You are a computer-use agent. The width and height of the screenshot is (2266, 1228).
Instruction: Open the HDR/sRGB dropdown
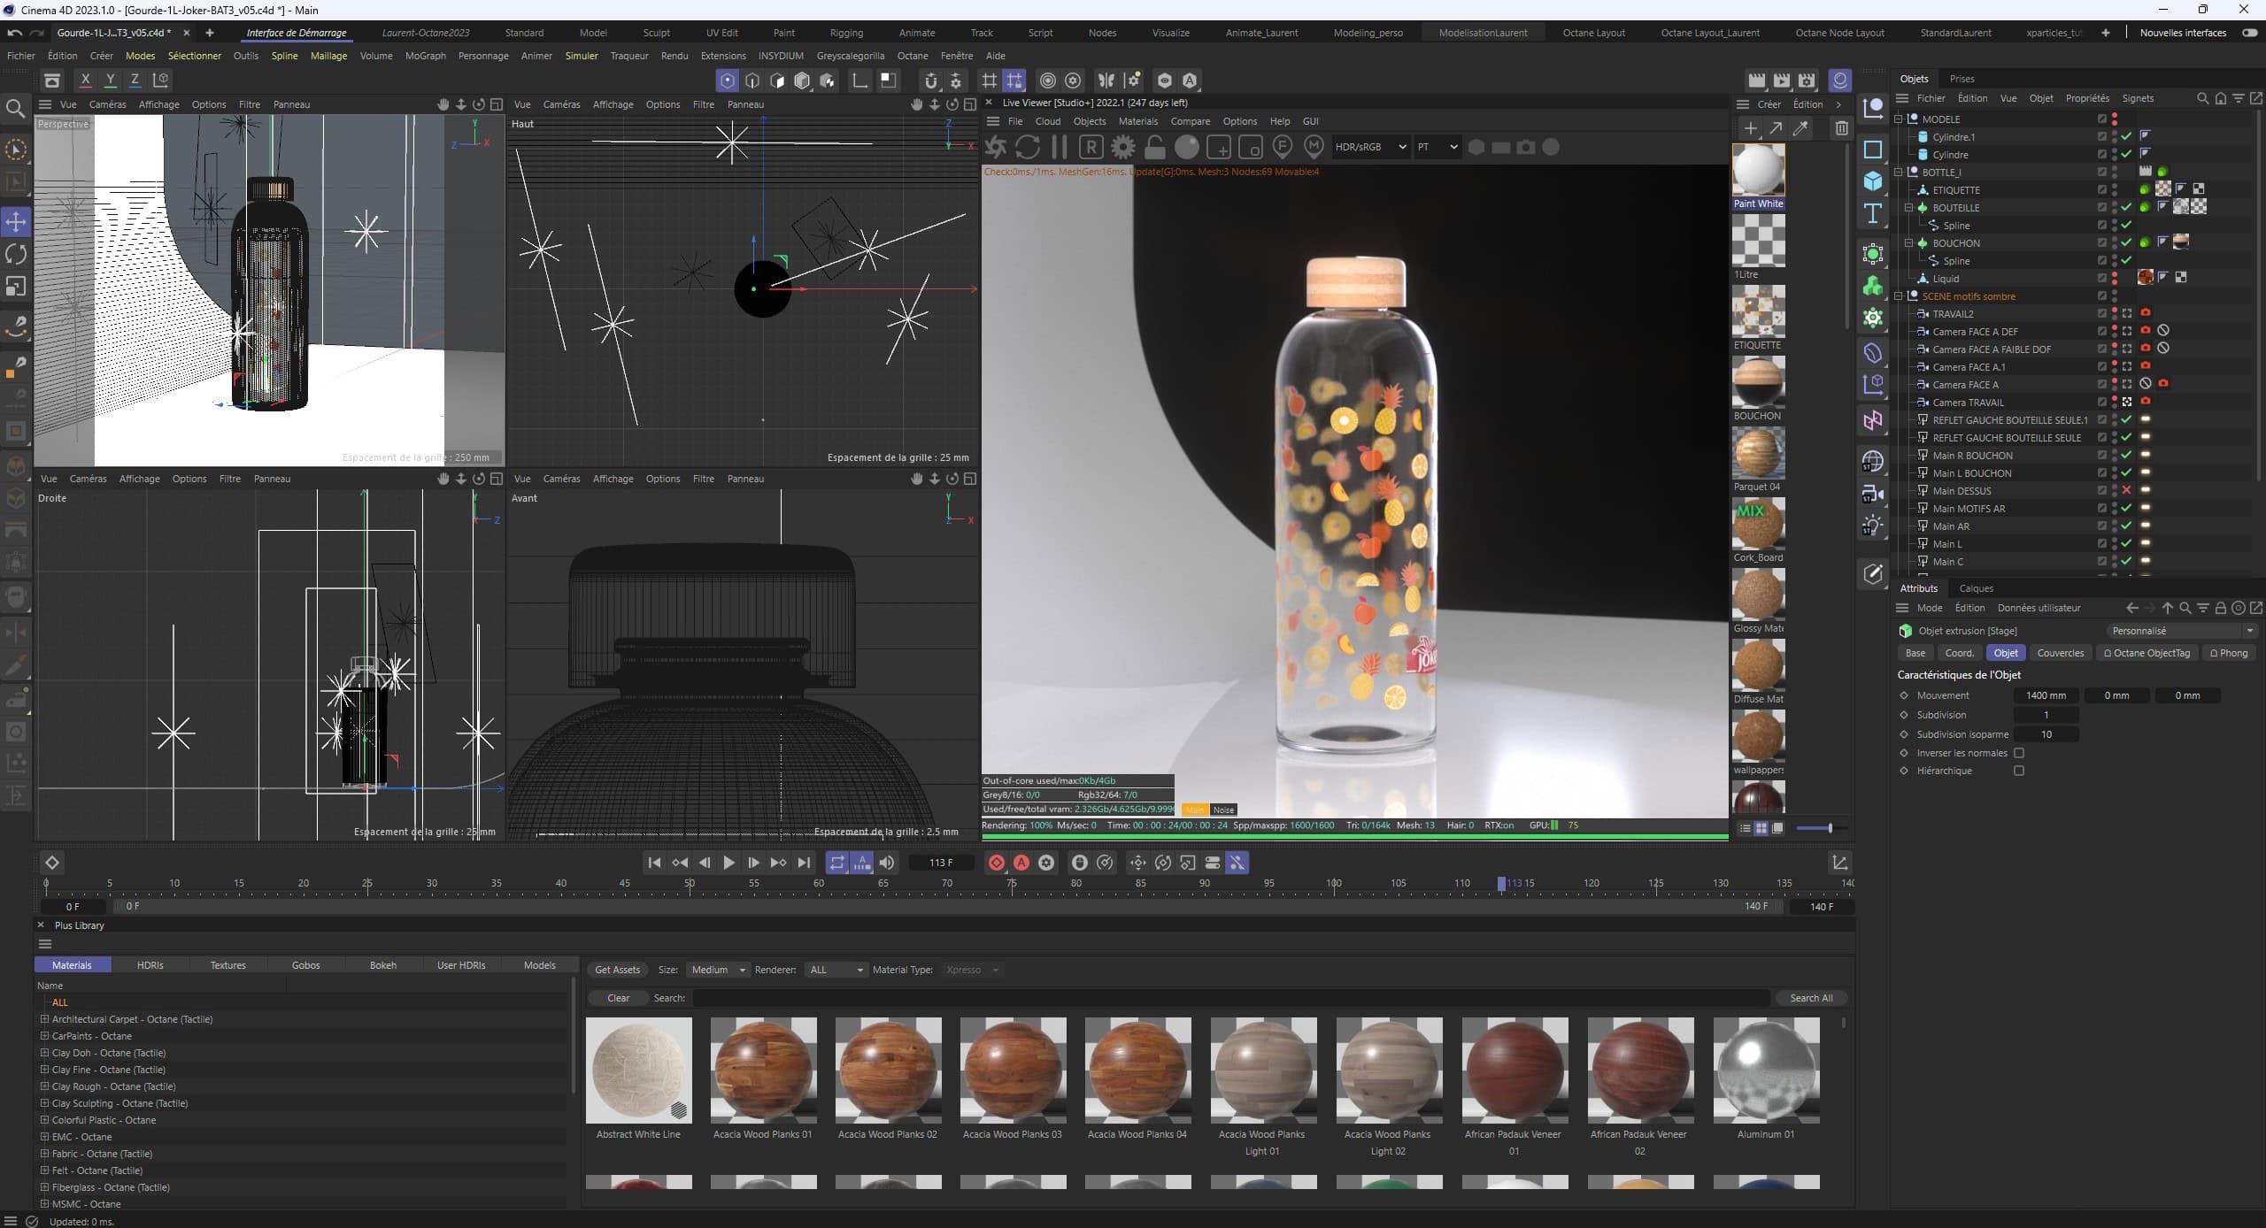click(x=1370, y=147)
